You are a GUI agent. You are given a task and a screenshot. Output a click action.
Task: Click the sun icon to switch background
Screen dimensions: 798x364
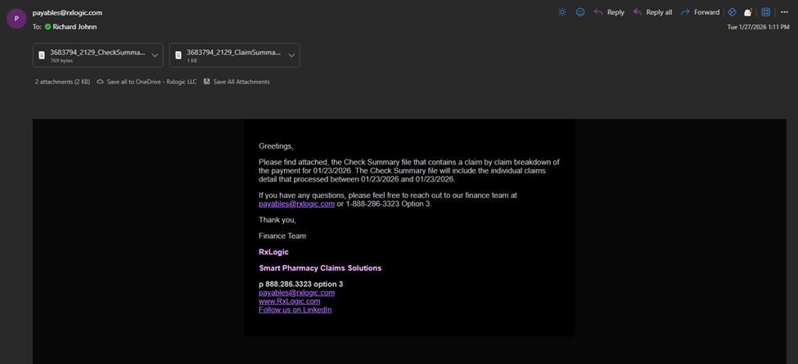pos(561,12)
